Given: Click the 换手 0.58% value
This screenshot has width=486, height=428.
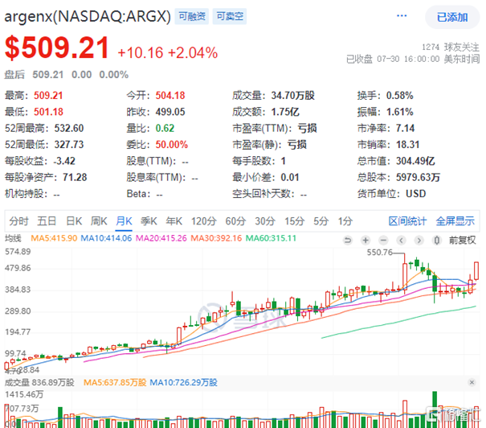Looking at the screenshot, I should 399,96.
